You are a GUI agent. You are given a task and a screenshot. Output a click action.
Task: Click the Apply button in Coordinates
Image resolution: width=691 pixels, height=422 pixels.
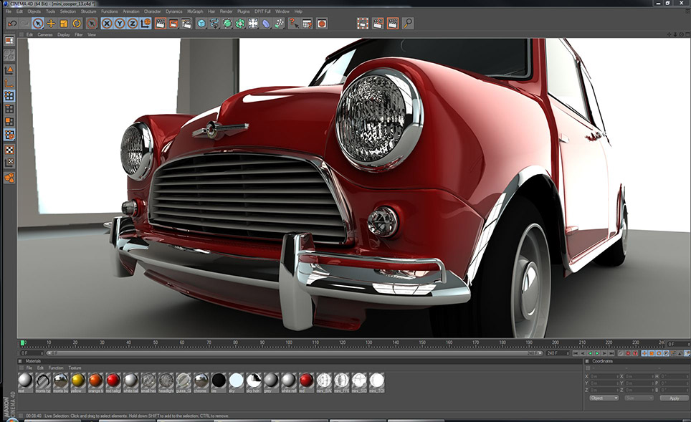point(673,398)
